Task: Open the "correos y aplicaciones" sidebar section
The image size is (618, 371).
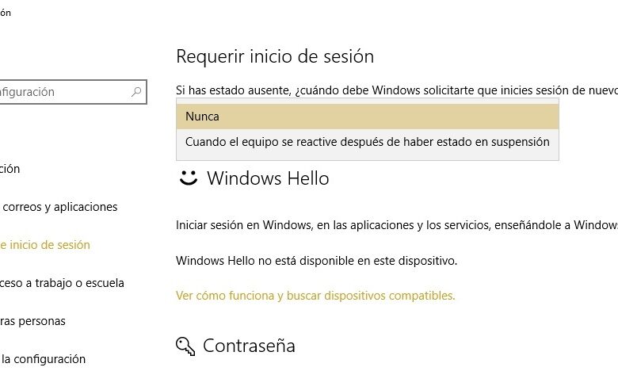Action: tap(60, 207)
